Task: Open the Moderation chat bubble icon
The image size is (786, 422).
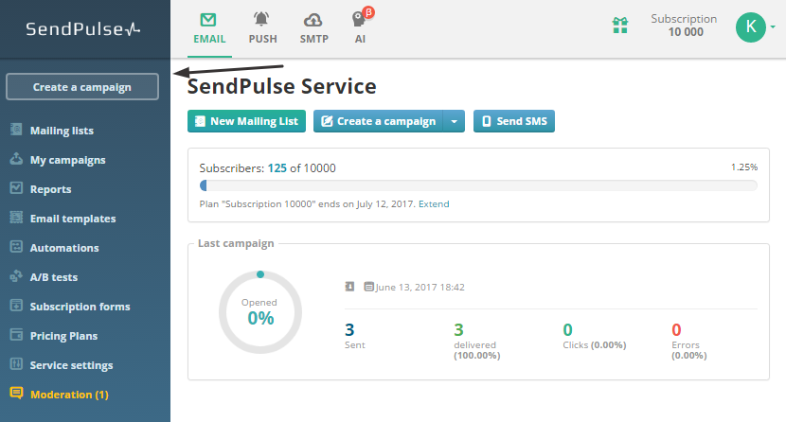Action: [x=16, y=394]
